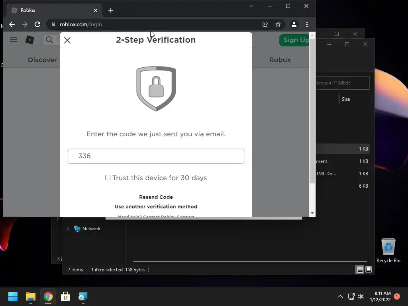
Task: Open Chrome three-dot menu
Action: pyautogui.click(x=307, y=24)
